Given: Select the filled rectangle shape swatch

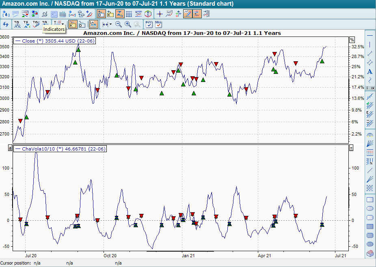Looking at the screenshot, I should click(x=370, y=226).
